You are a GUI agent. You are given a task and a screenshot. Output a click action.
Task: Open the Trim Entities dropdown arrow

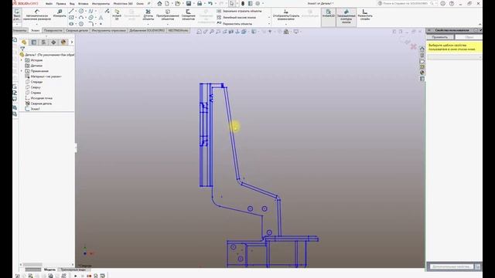pos(148,24)
